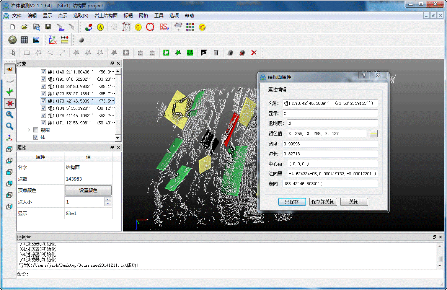The height and width of the screenshot is (290, 447).
Task: Uncheck the 组1 (191.8'8.52202'' item checkbox
Action: [43, 79]
